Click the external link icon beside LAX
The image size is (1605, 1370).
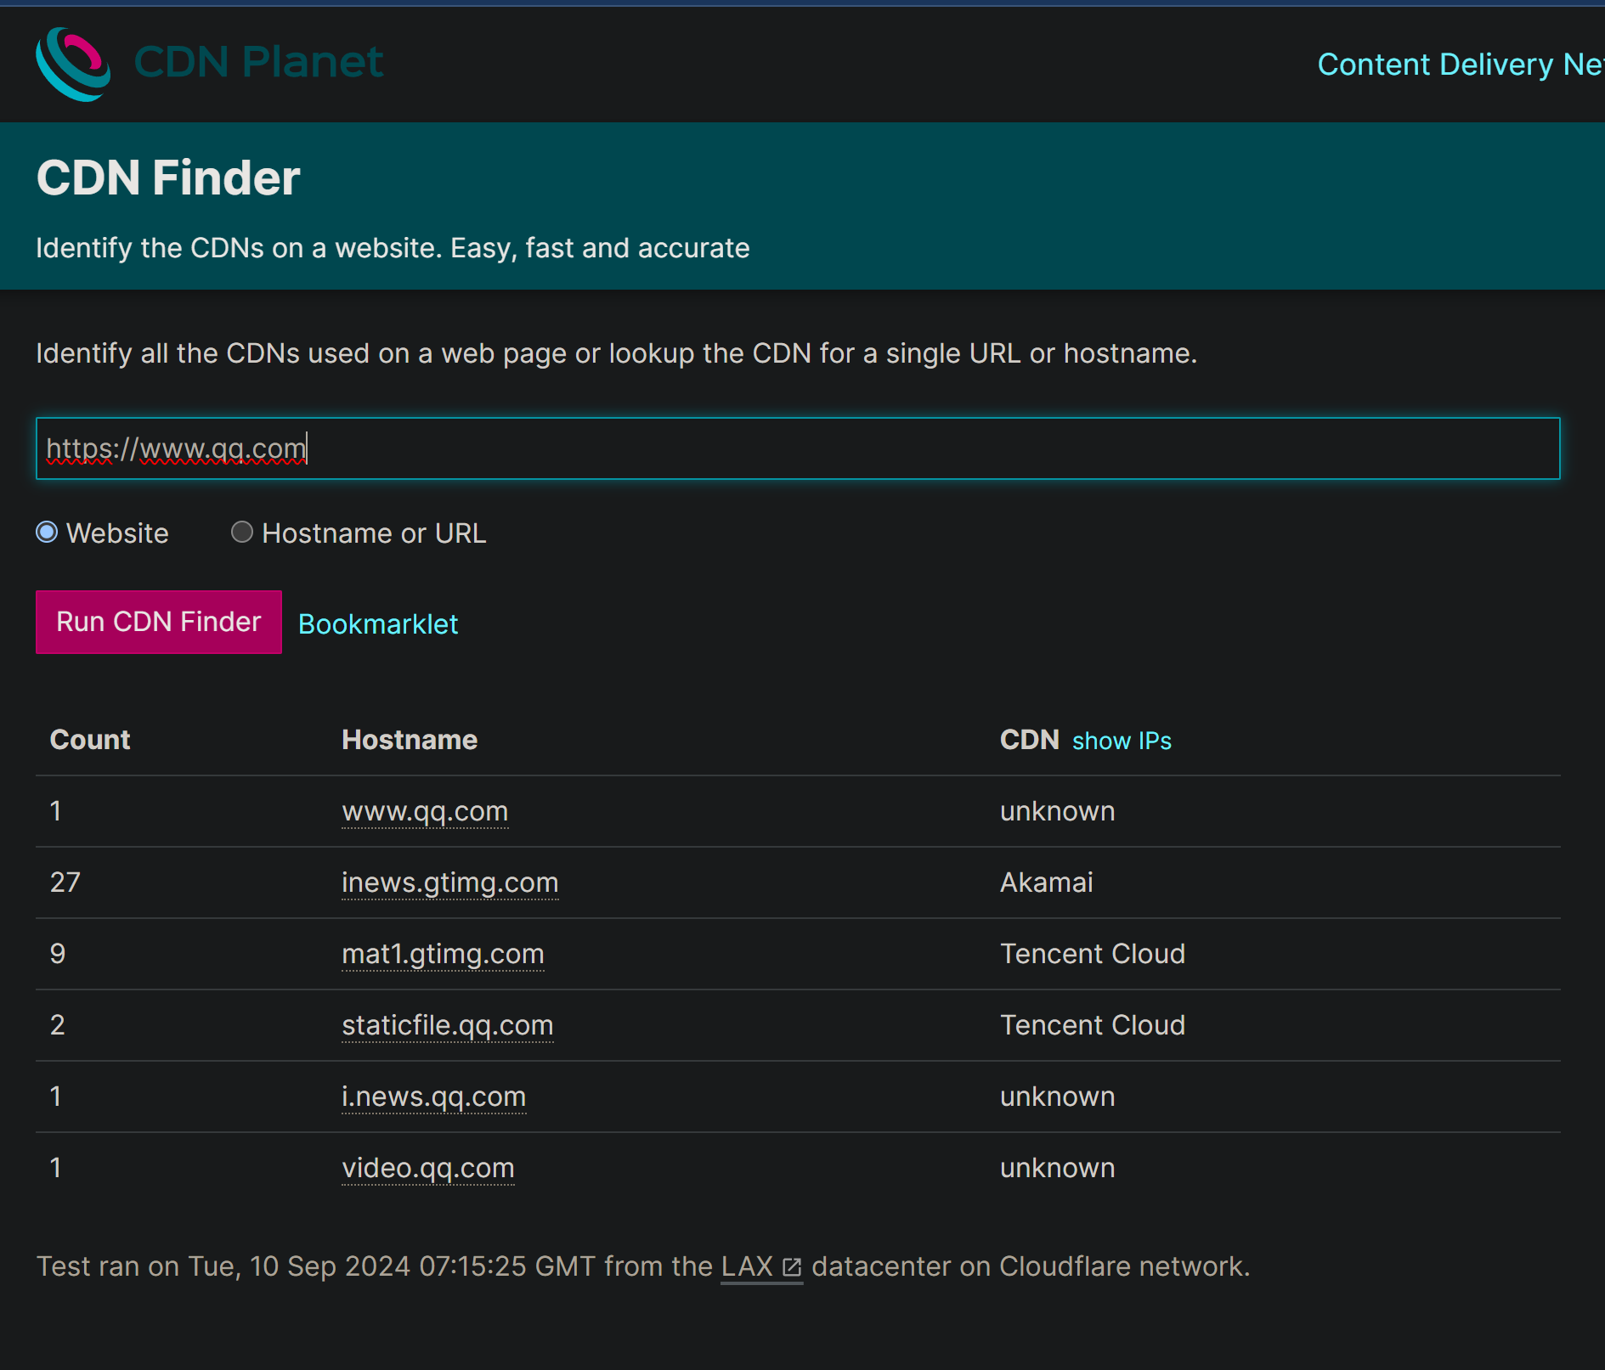pyautogui.click(x=792, y=1267)
